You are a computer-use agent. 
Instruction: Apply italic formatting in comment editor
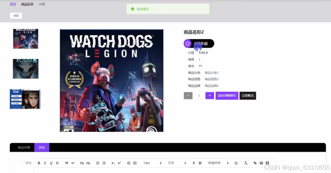click(45, 163)
